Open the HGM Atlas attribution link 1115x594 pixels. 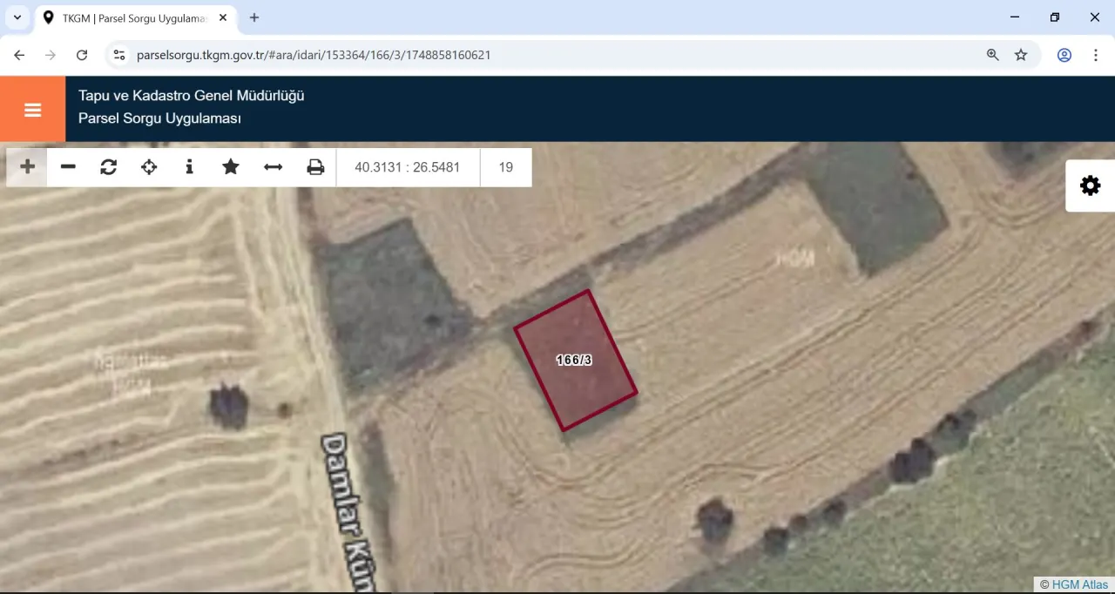click(x=1080, y=584)
